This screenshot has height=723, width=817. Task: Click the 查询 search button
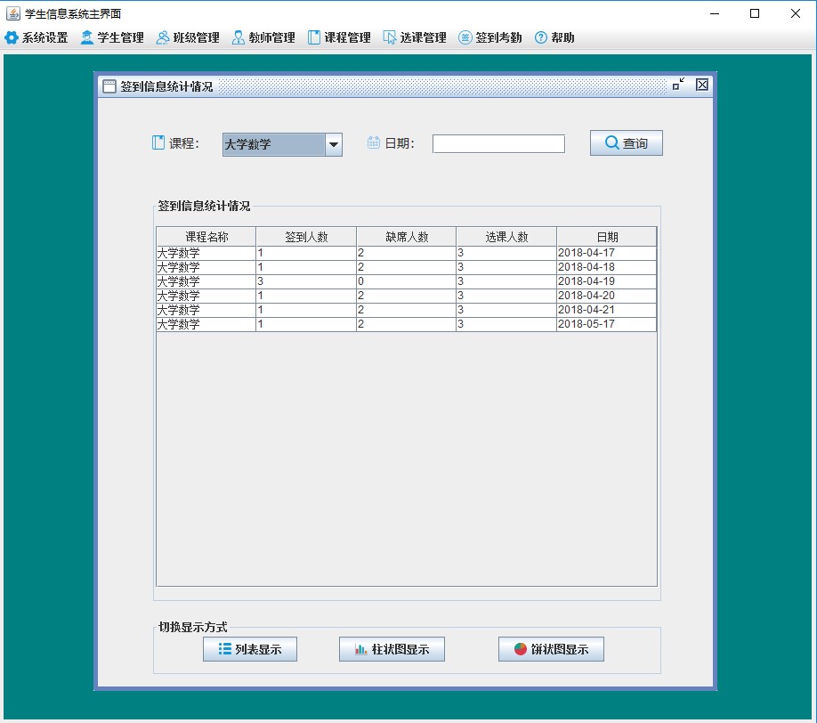click(627, 142)
